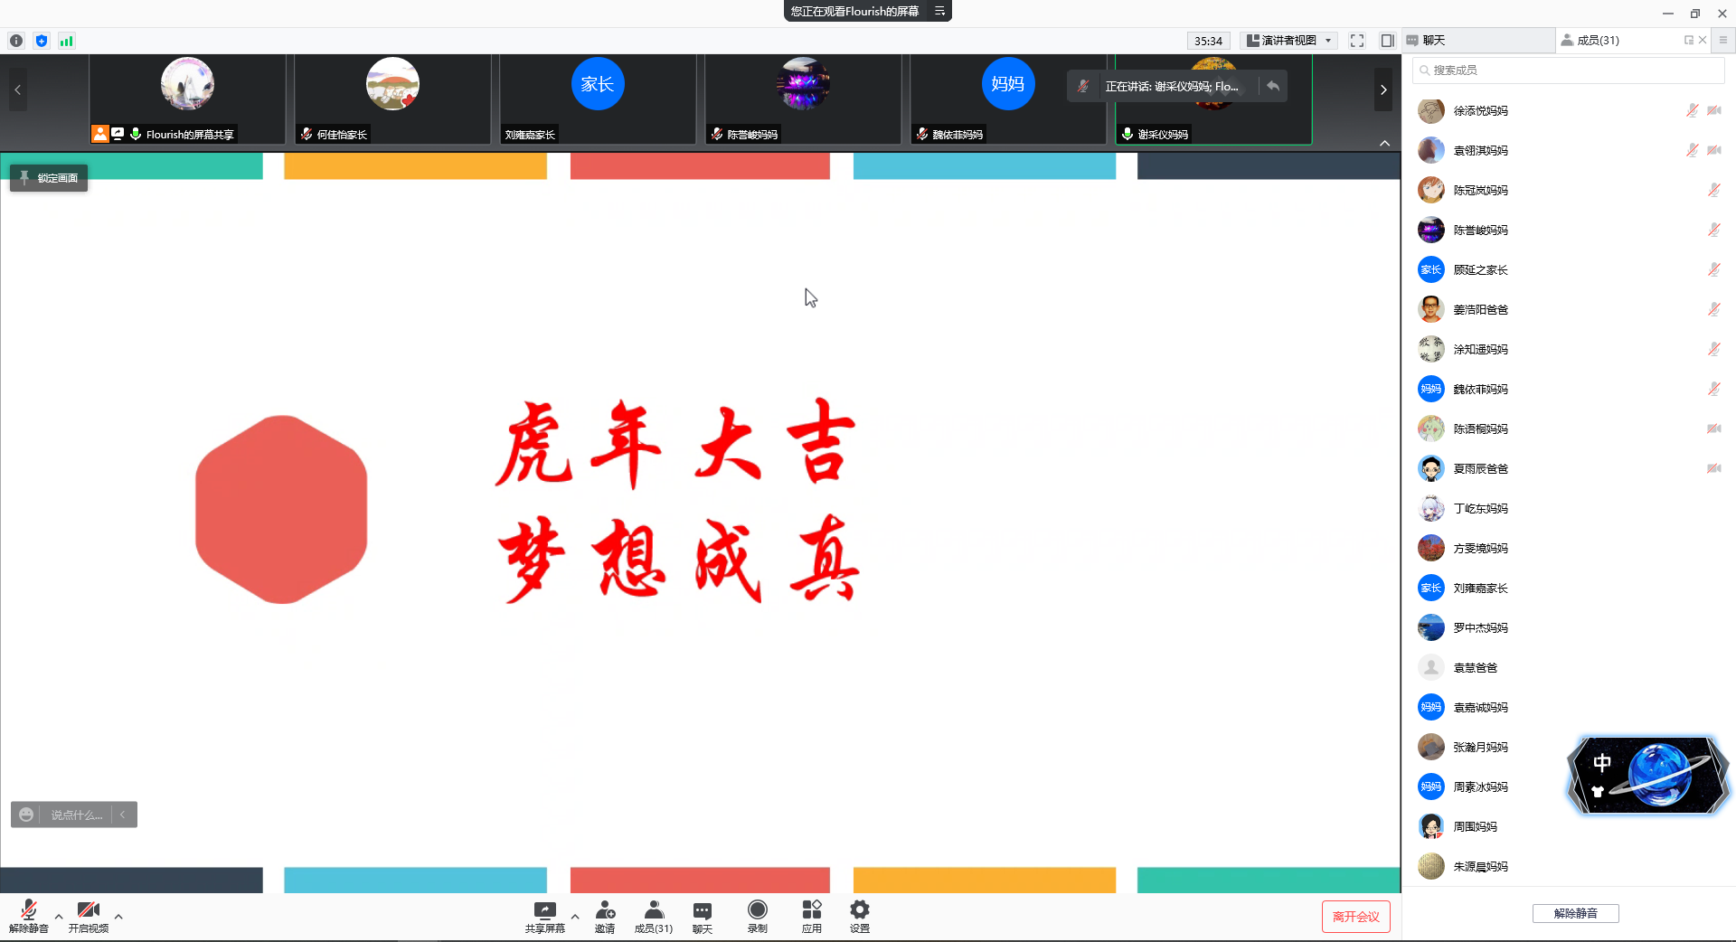
Task: Enter full screen mode icon
Action: click(x=1356, y=41)
